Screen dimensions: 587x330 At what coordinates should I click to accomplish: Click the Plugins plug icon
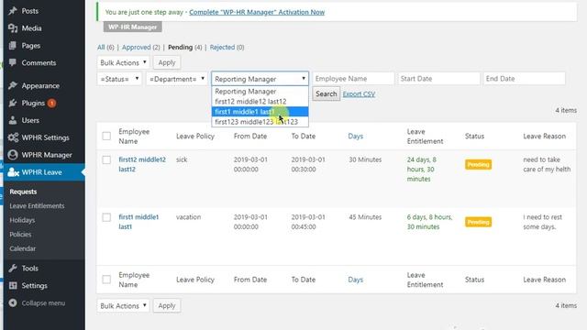[13, 103]
